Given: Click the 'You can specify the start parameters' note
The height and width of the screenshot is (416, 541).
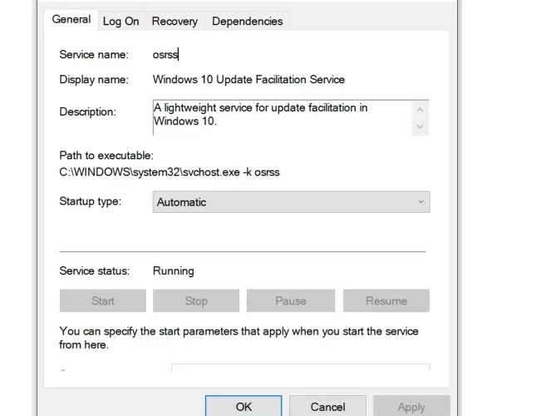Looking at the screenshot, I should point(239,338).
